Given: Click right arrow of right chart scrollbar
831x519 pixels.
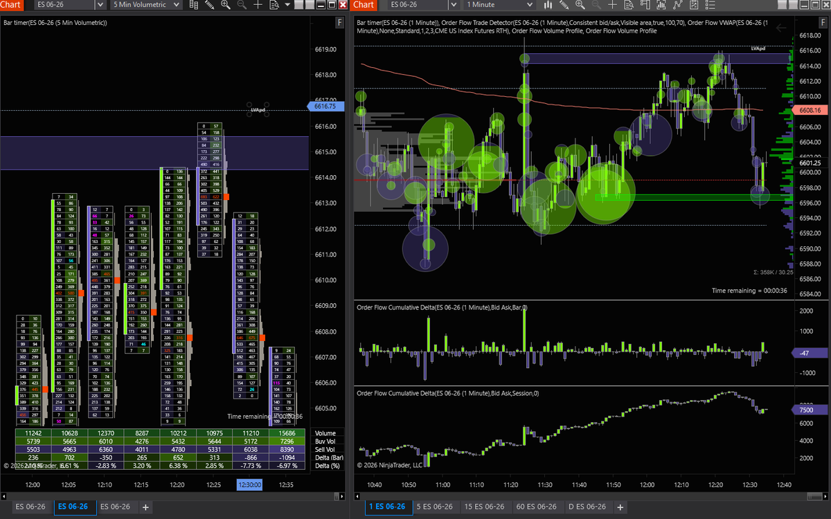Looking at the screenshot, I should (x=827, y=495).
